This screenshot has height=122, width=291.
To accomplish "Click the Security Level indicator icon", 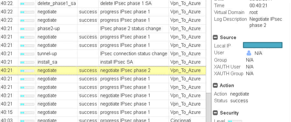I will click(235, 121).
